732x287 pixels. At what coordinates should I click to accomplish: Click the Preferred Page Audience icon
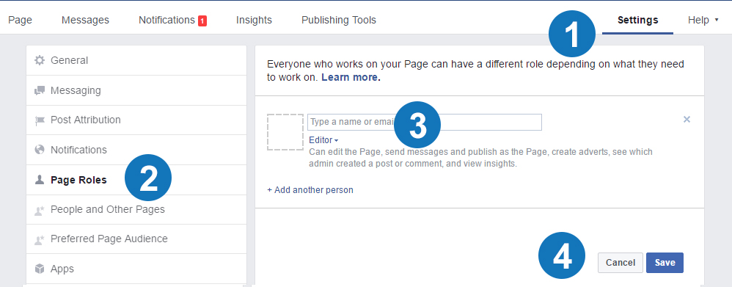pyautogui.click(x=40, y=239)
